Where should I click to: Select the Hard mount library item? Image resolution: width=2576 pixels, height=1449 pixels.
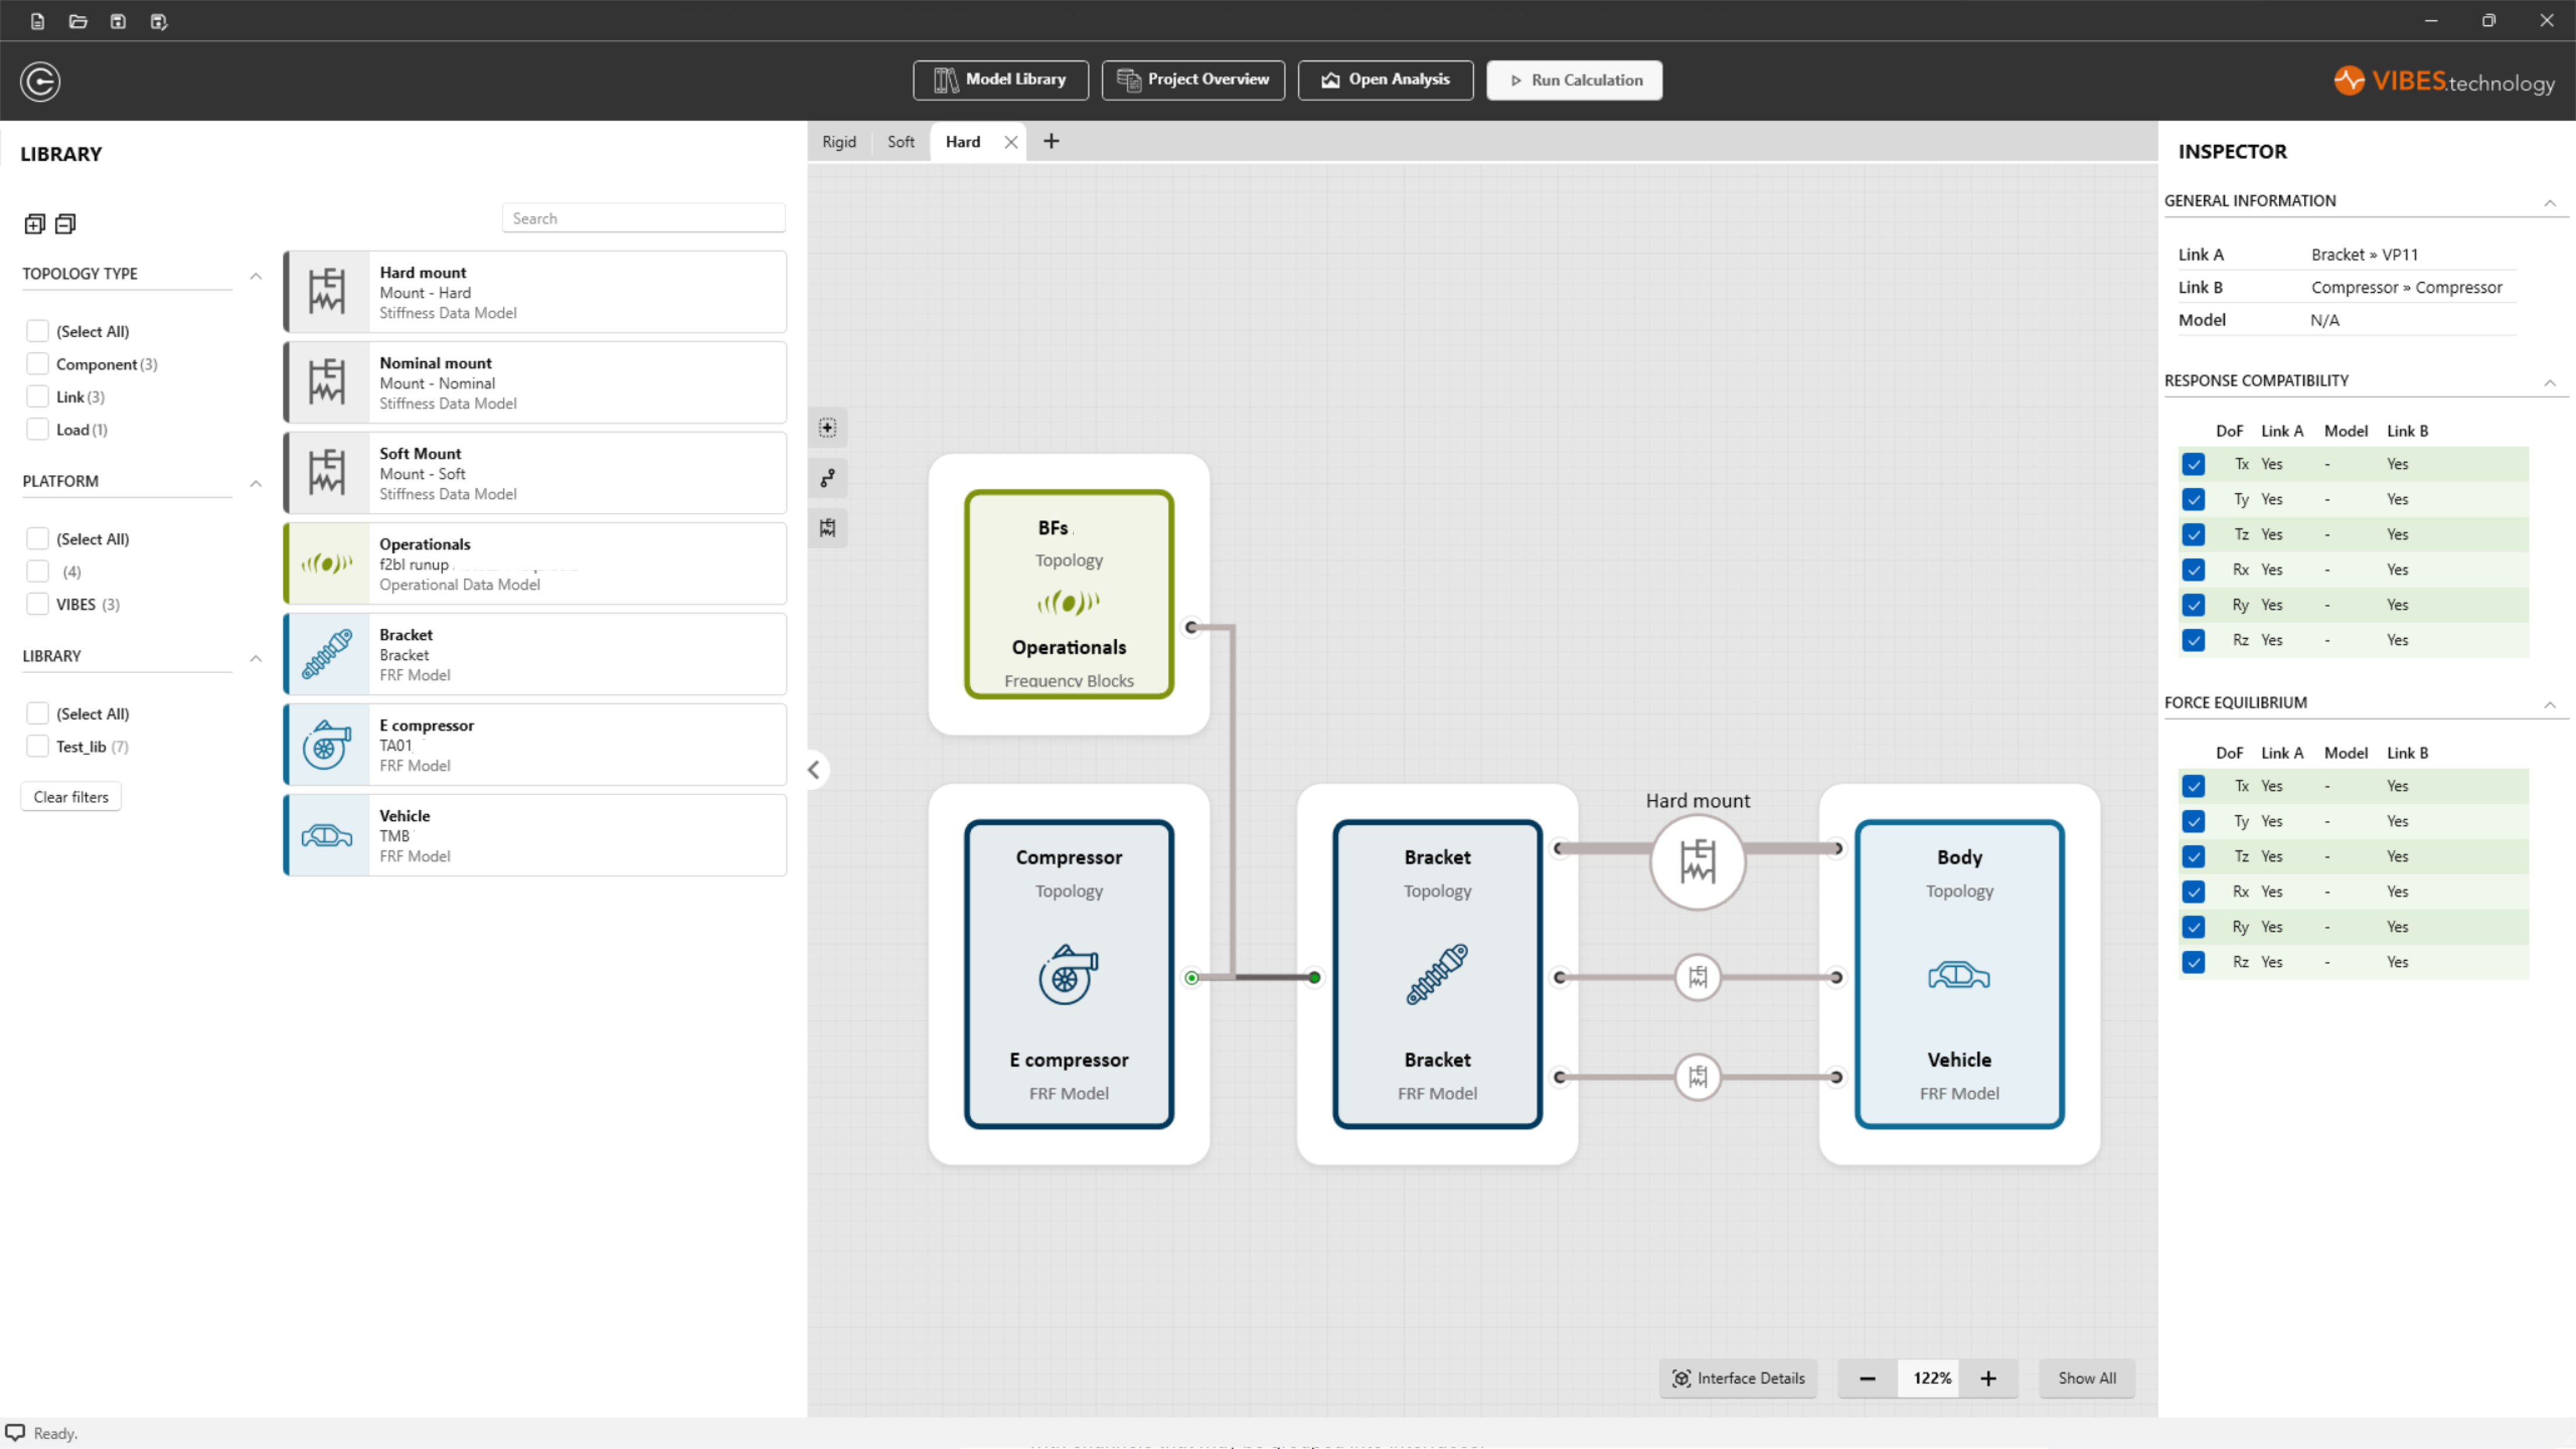pyautogui.click(x=535, y=292)
